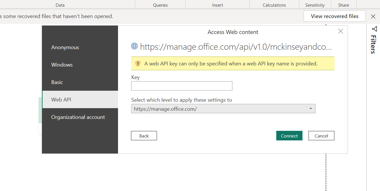Open the settings level dropdown

(x=223, y=109)
